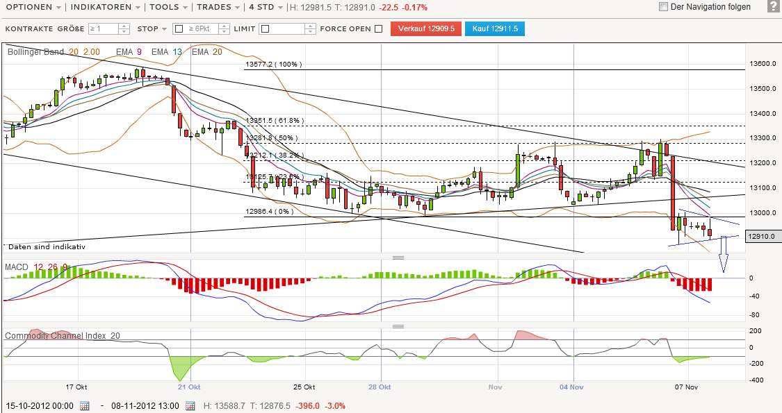Select the Commodity Channel Index 20 label
This screenshot has width=782, height=413.
tap(63, 336)
